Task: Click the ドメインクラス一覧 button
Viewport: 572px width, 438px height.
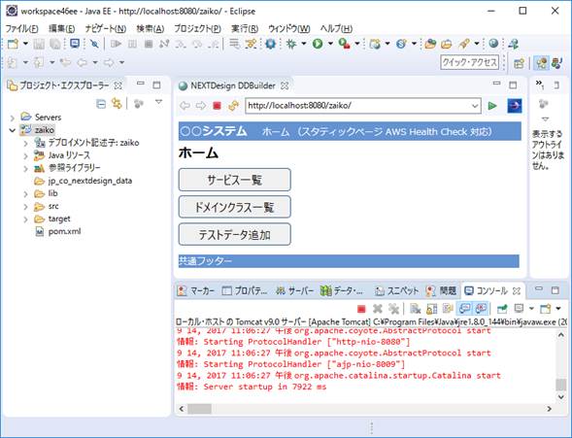Action: (235, 207)
